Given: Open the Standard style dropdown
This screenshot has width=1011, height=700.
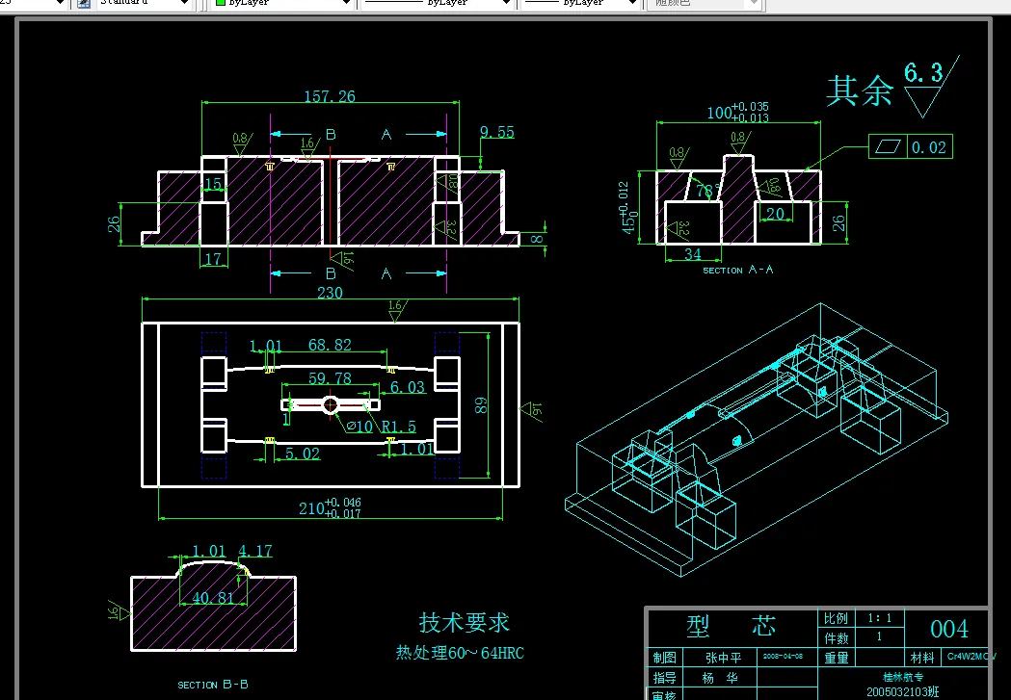Looking at the screenshot, I should (x=184, y=3).
